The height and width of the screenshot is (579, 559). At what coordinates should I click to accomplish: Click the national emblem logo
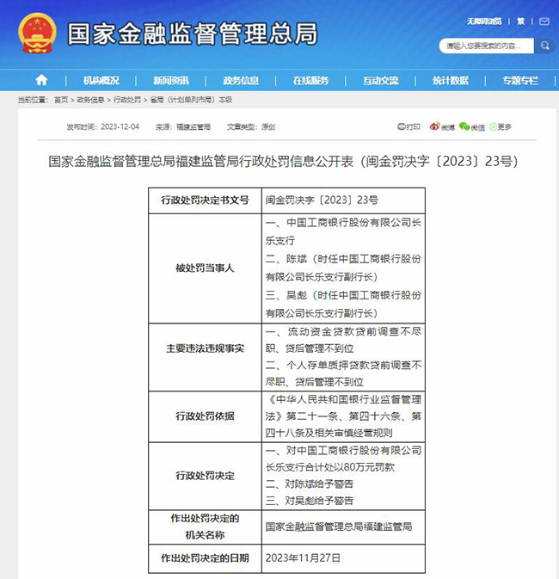click(37, 33)
